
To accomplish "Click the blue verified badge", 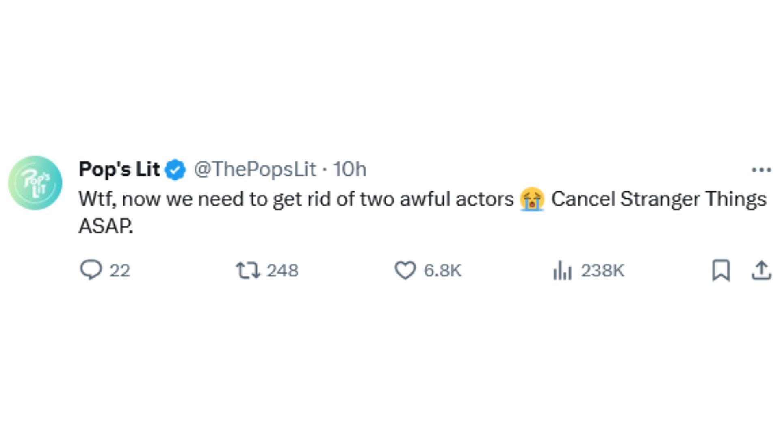I will tap(175, 170).
